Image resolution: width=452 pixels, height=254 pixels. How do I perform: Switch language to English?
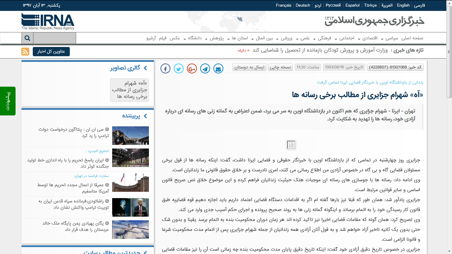pyautogui.click(x=403, y=5)
